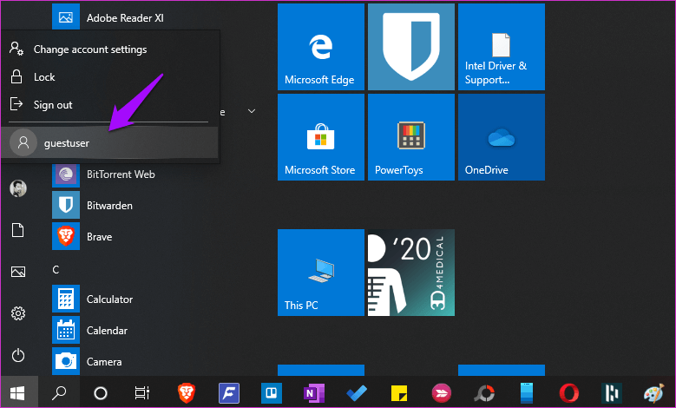The image size is (676, 408).
Task: Click the user profile picture in the sidebar
Action: point(18,188)
